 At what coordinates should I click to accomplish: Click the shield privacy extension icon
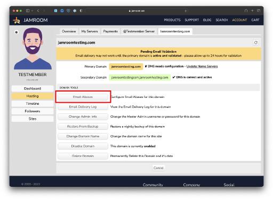pos(68,11)
